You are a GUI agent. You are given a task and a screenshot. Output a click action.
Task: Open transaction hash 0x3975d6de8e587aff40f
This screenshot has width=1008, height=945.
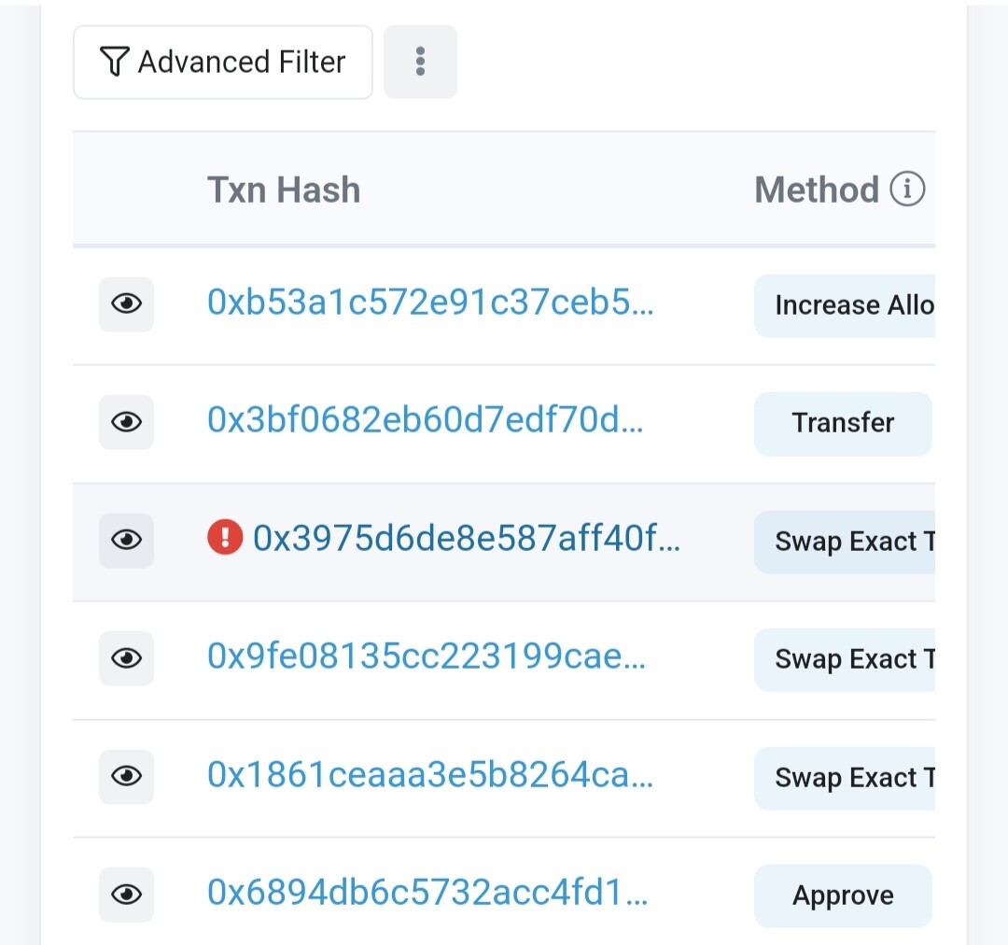466,538
